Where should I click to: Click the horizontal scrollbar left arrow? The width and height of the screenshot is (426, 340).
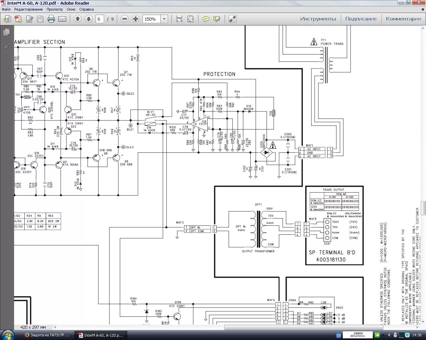pos(55,327)
